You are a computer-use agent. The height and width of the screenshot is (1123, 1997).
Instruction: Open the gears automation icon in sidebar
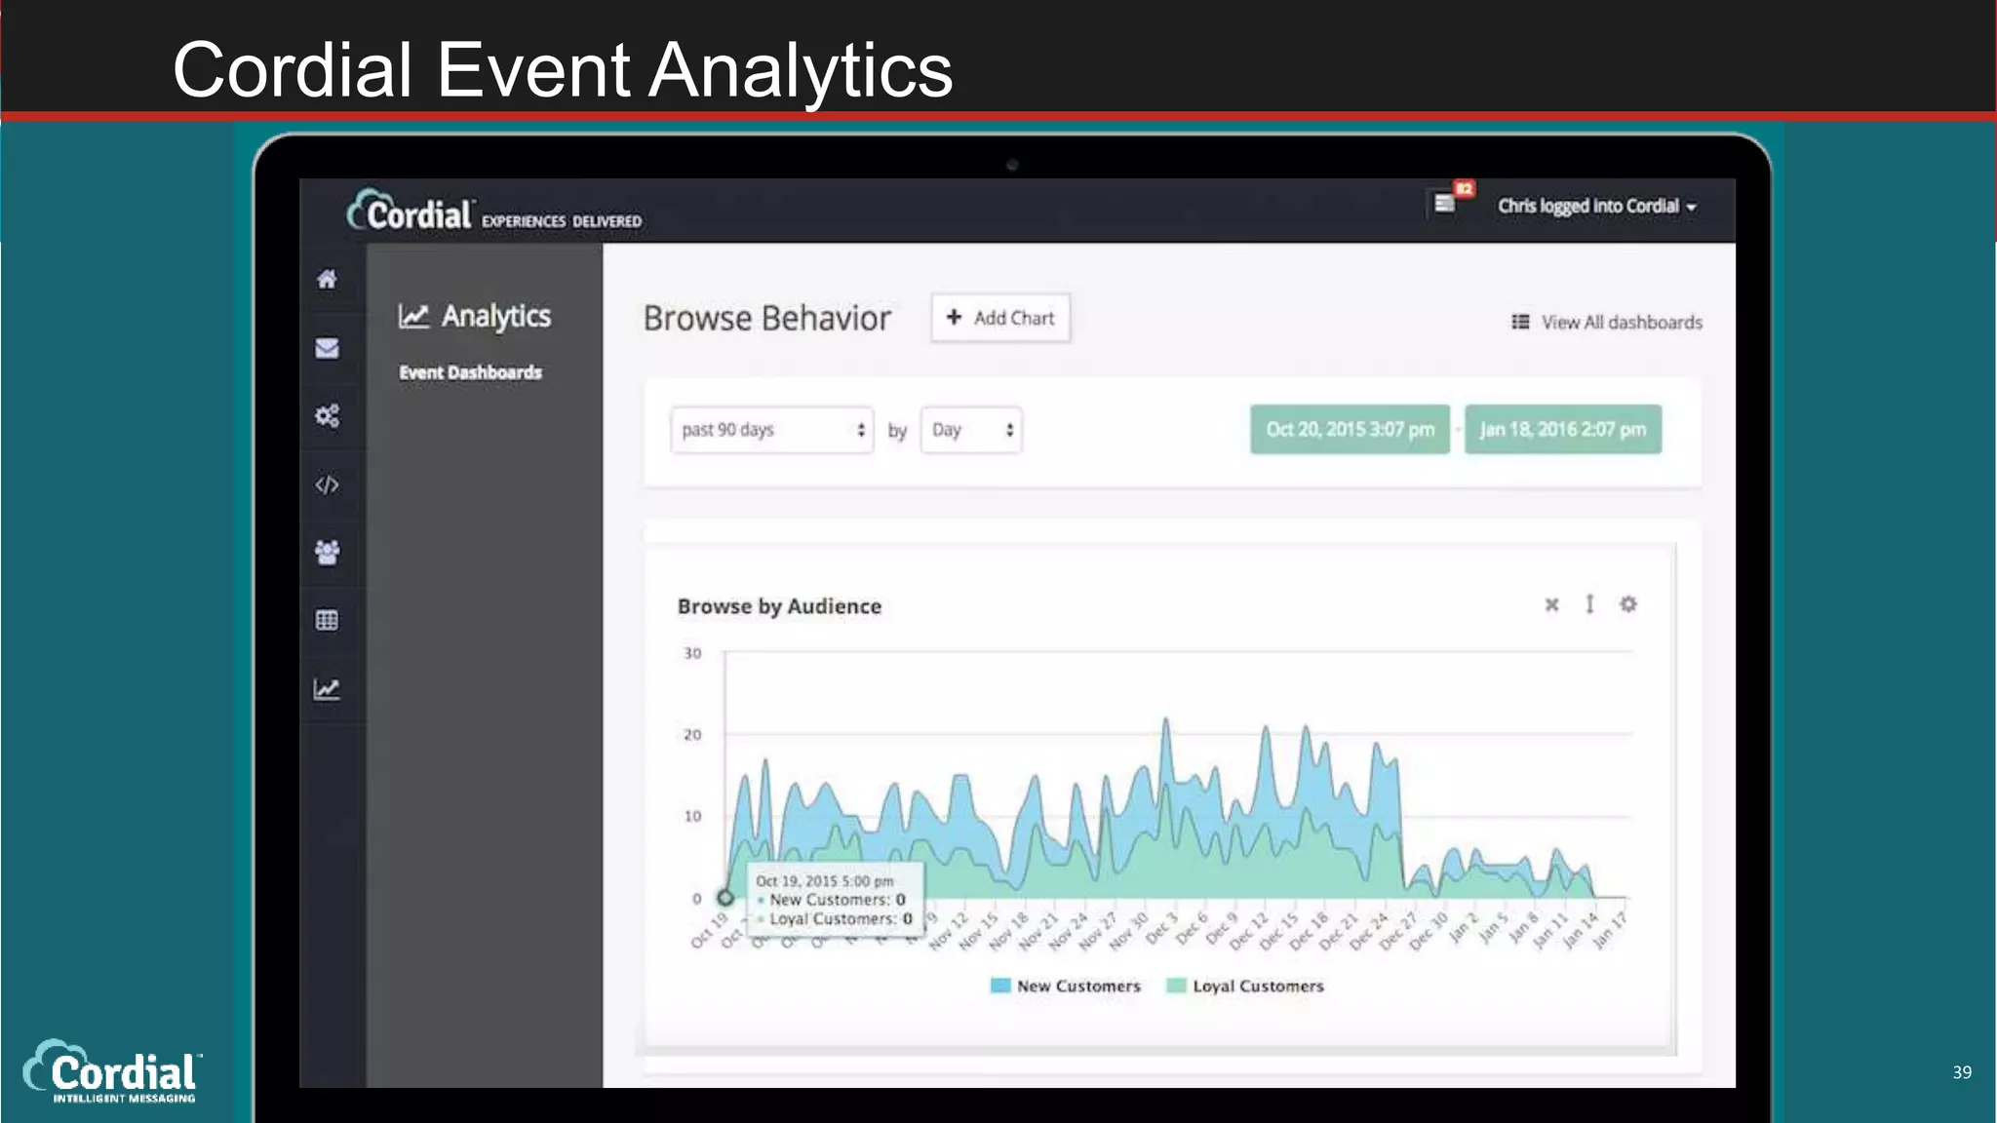(x=327, y=416)
